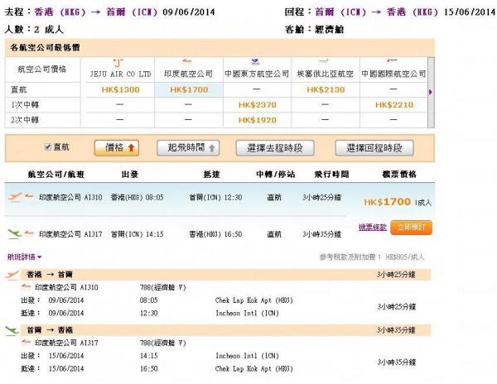Select Ethiopian direct price HK$2130

pos(326,90)
